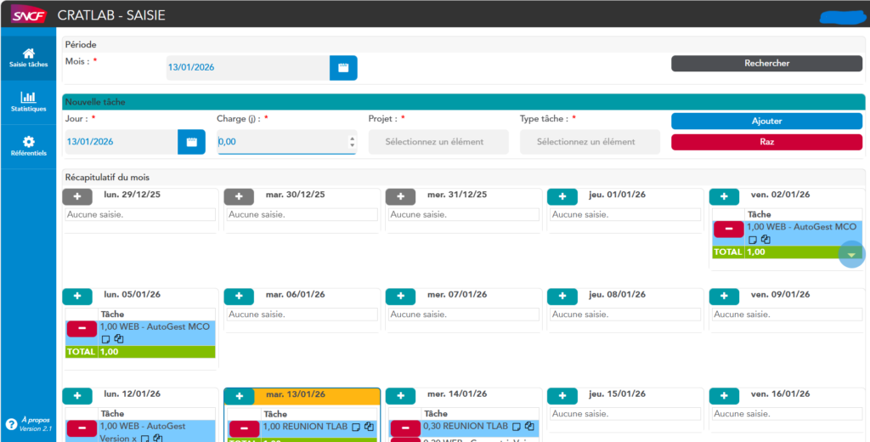Increase the Charge value with stepper arrow
The width and height of the screenshot is (870, 442).
coord(352,138)
